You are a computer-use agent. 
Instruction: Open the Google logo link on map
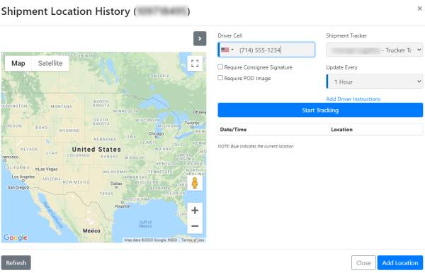pos(16,238)
